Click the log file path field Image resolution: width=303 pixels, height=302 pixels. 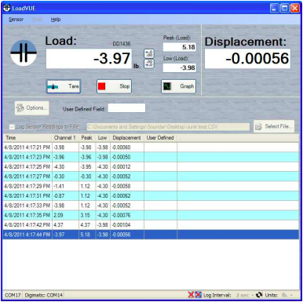pos(168,127)
